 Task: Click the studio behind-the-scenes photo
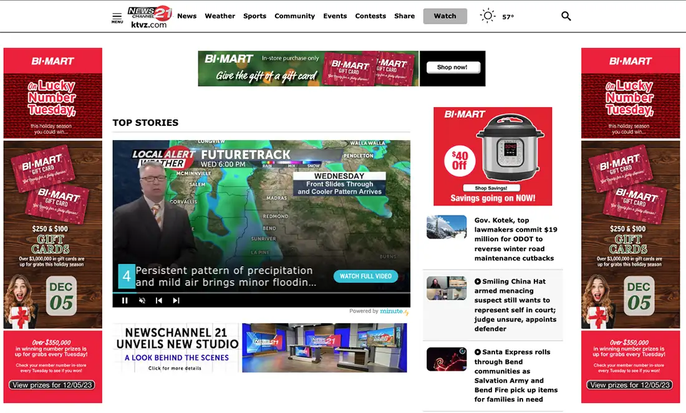pos(324,348)
